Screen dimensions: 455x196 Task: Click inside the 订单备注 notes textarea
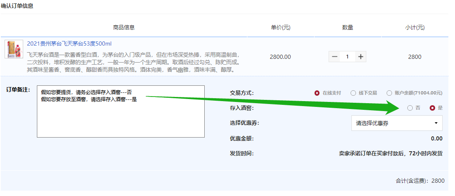(121, 111)
